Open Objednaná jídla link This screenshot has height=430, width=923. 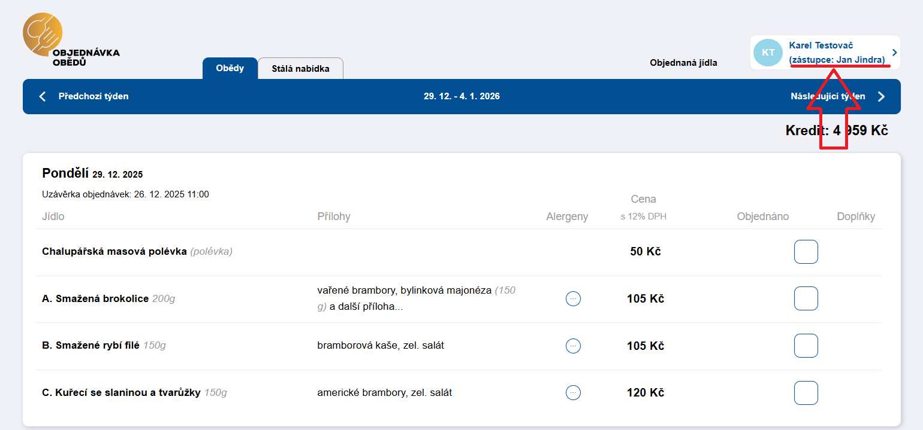click(x=683, y=63)
